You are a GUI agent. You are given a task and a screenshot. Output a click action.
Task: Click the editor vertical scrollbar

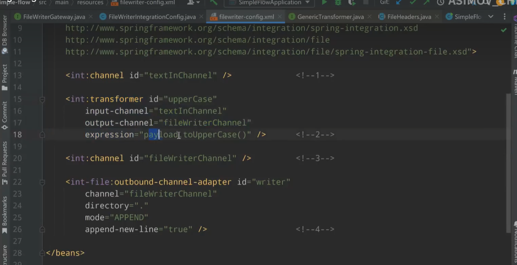[x=509, y=148]
